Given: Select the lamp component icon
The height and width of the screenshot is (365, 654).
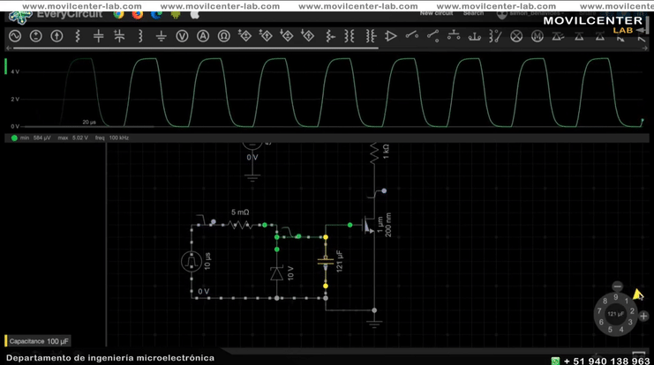Looking at the screenshot, I should click(516, 36).
